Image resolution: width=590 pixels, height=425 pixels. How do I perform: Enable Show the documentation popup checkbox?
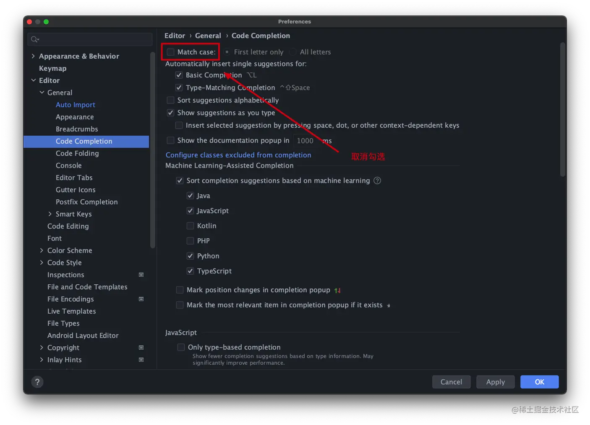point(170,140)
